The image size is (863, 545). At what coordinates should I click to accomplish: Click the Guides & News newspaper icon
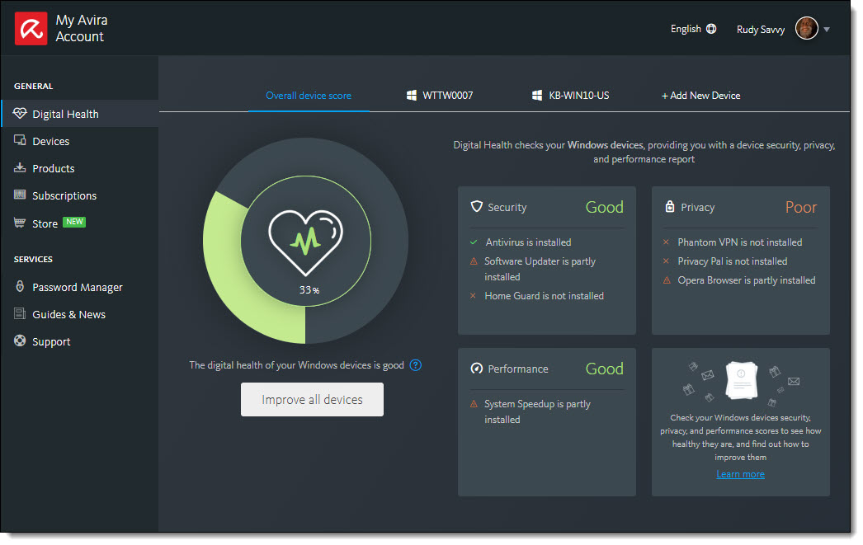pyautogui.click(x=20, y=313)
